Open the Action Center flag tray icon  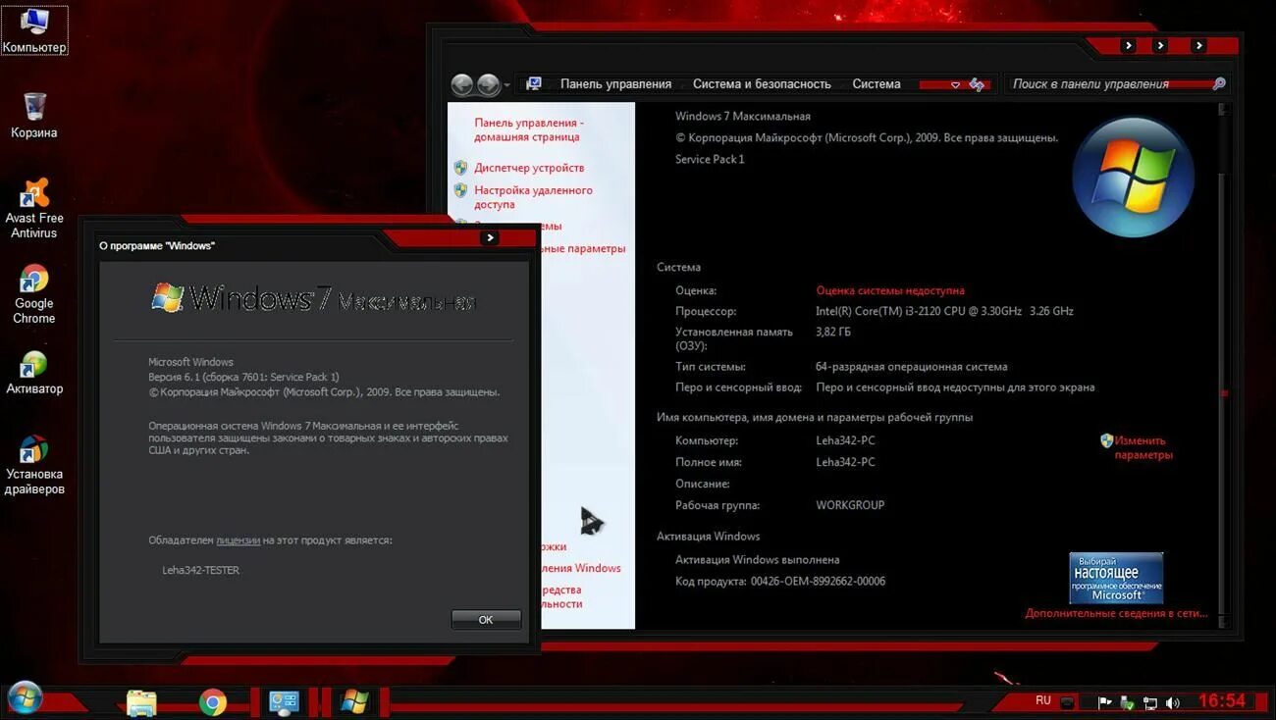[x=1104, y=702]
